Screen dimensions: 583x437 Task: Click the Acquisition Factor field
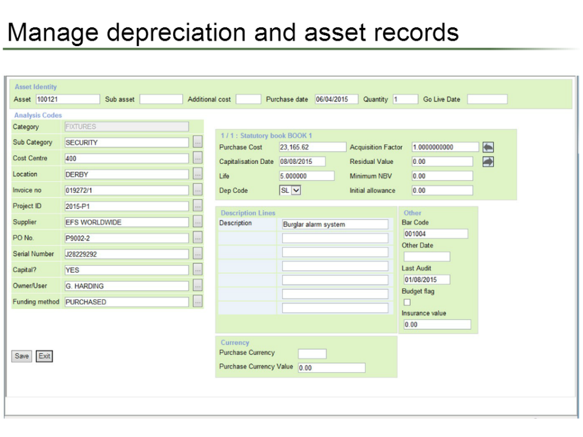tap(445, 147)
